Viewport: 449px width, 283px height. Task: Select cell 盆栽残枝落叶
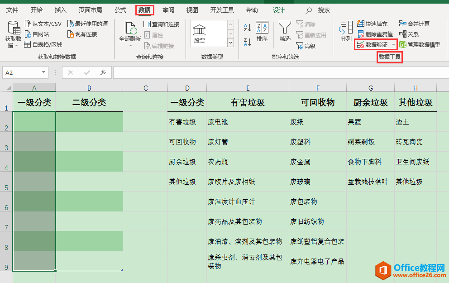(370, 182)
